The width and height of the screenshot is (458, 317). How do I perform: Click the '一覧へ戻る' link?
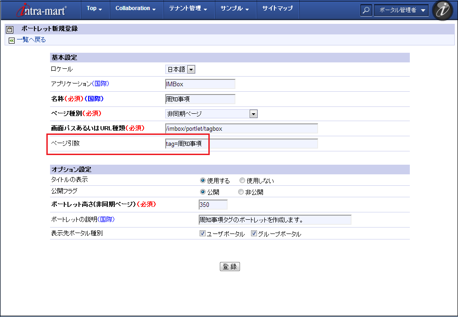[31, 40]
